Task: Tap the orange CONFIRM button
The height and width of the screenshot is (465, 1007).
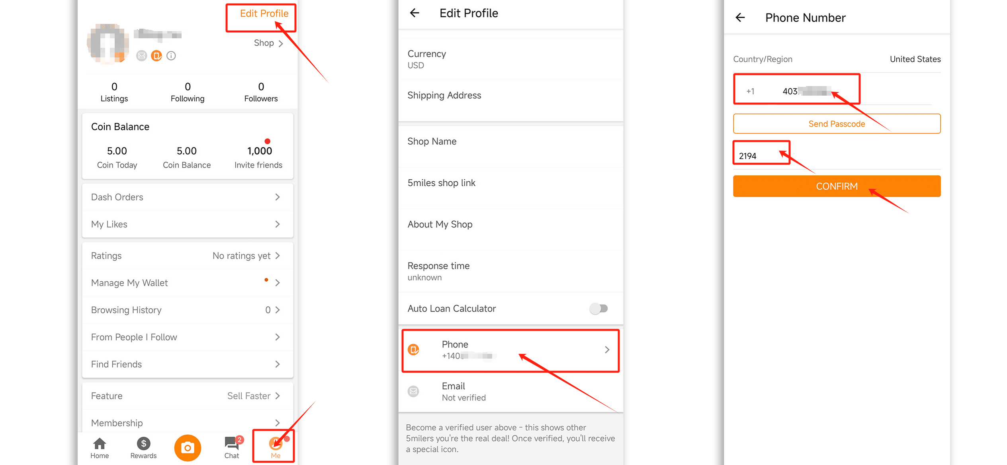Action: pyautogui.click(x=837, y=186)
